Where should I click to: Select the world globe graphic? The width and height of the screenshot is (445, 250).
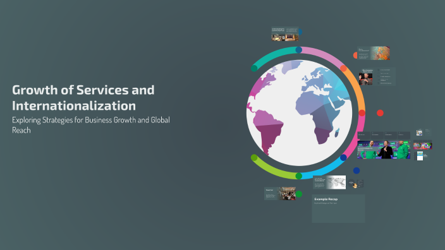(x=300, y=113)
